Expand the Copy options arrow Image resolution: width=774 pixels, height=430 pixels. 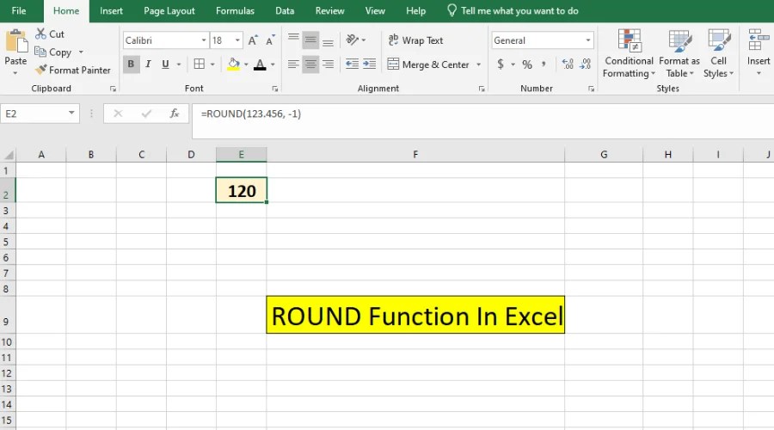point(81,52)
